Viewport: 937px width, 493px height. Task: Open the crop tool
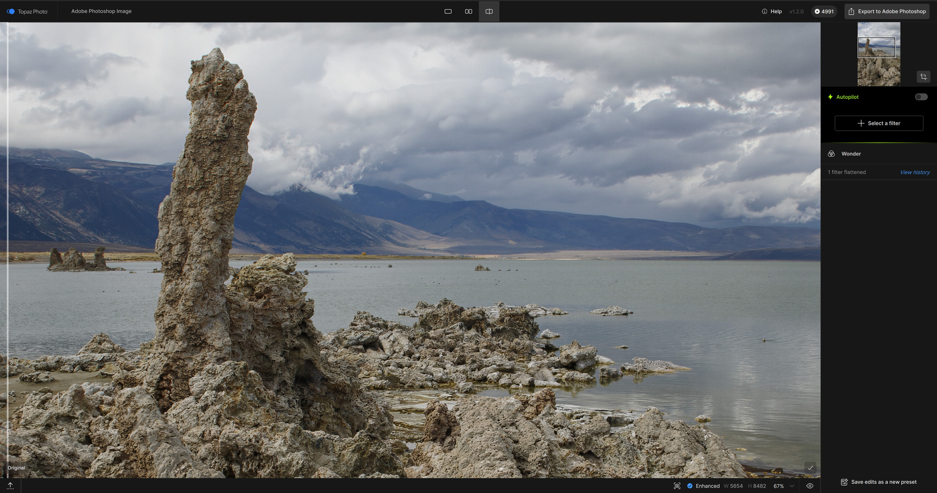click(923, 77)
